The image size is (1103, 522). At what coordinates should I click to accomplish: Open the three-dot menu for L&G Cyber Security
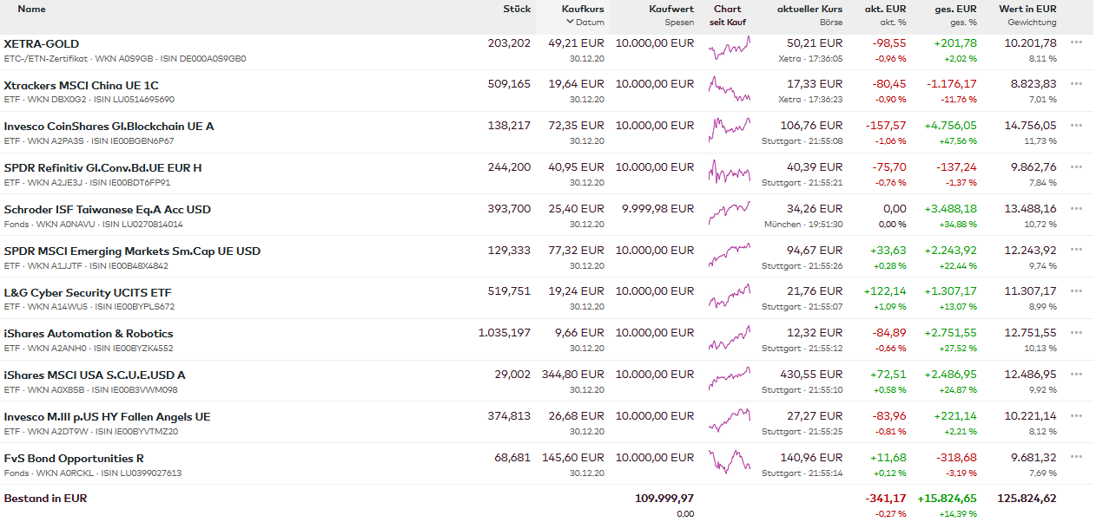1076,290
